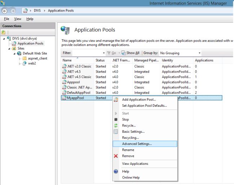Click the web2 application icon
Viewport: 234px width, 185px height.
coord(24,63)
